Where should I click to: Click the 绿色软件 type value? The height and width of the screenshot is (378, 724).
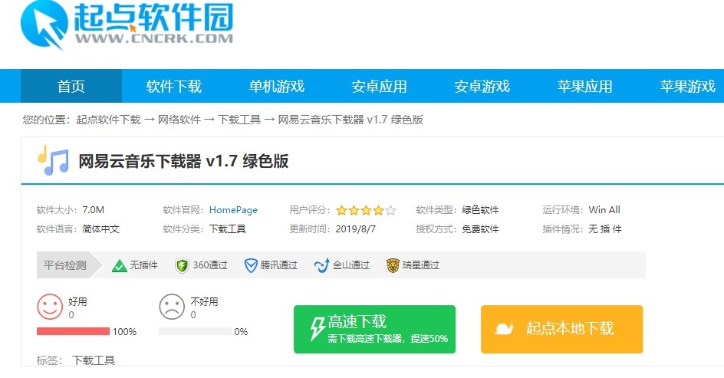click(x=481, y=210)
